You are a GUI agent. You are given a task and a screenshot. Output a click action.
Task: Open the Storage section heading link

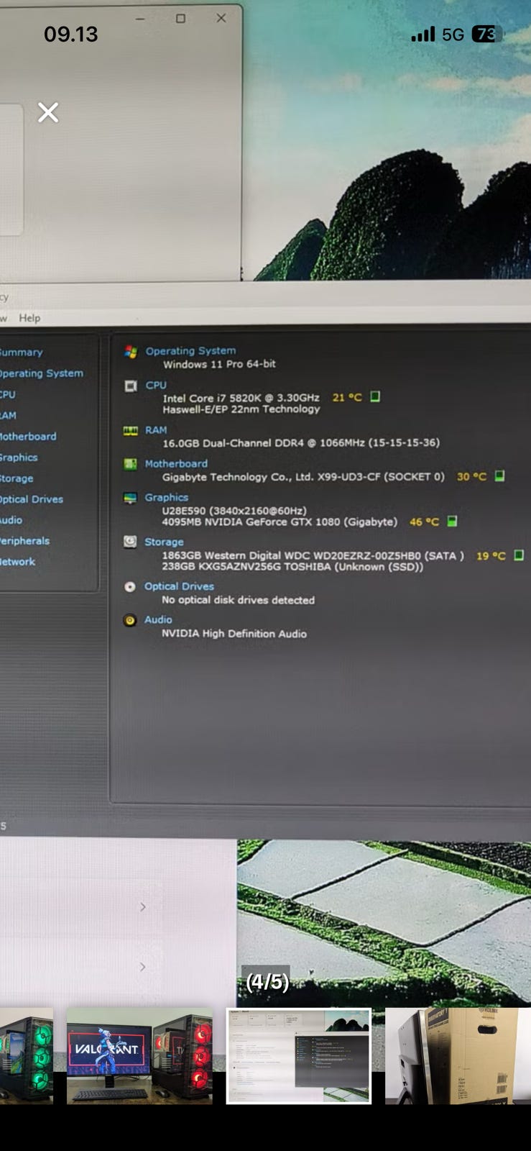click(164, 542)
